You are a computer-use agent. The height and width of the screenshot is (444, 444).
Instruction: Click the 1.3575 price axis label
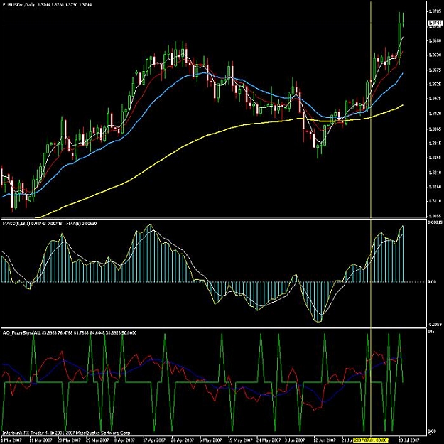[x=435, y=70]
